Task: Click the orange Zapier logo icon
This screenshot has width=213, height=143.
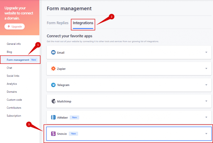Action: tap(53, 69)
